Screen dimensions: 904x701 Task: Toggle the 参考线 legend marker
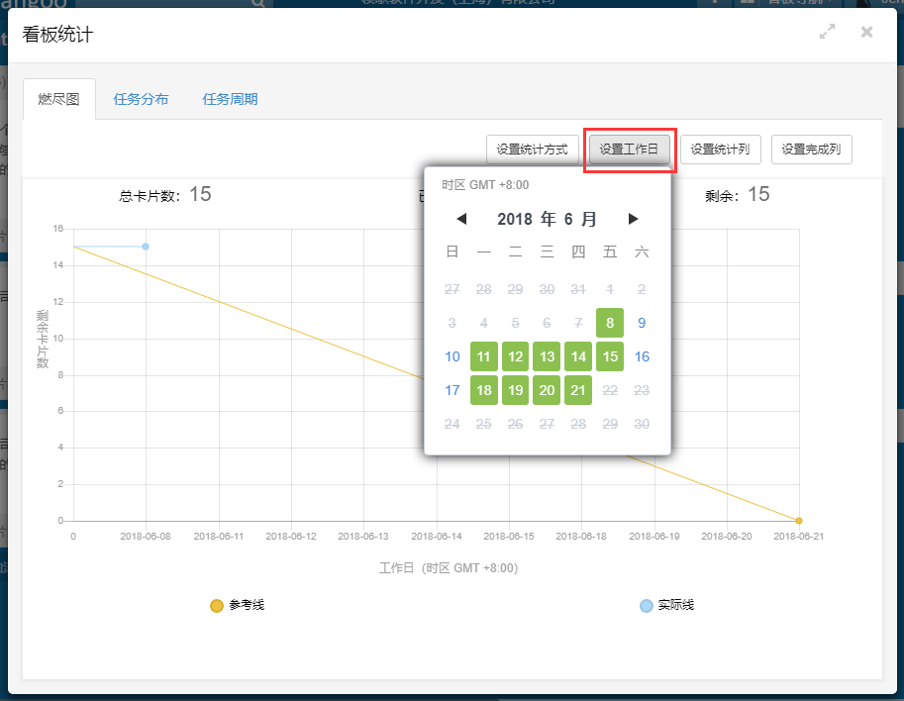(217, 605)
